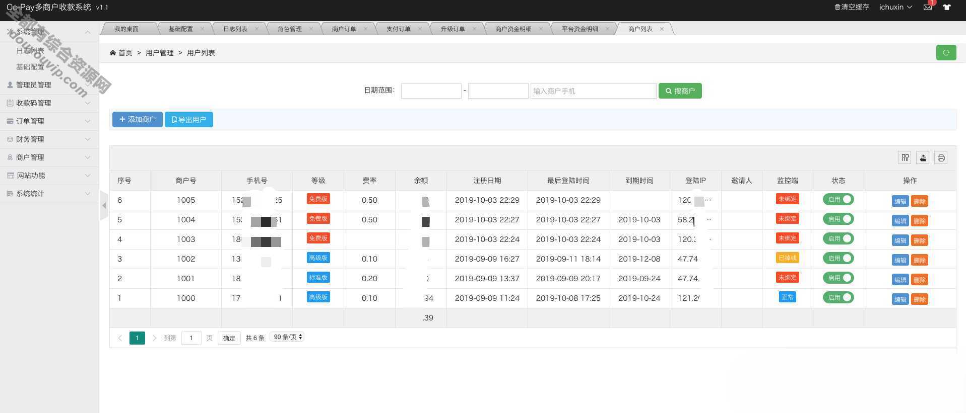Click the 确定 pagination confirm button
The width and height of the screenshot is (966, 413).
coord(229,338)
